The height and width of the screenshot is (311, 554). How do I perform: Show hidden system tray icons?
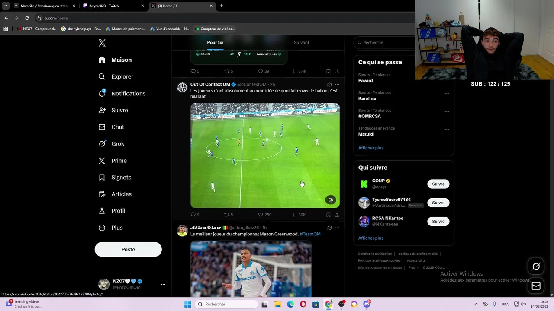[x=476, y=304]
